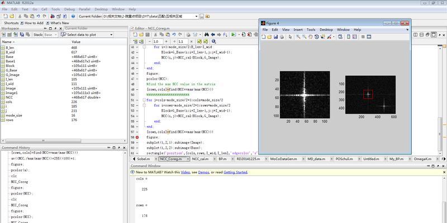Click the Demos link in the info bar

click(203, 172)
